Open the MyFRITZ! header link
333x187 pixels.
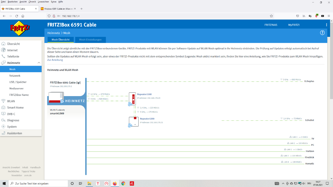pyautogui.click(x=294, y=25)
